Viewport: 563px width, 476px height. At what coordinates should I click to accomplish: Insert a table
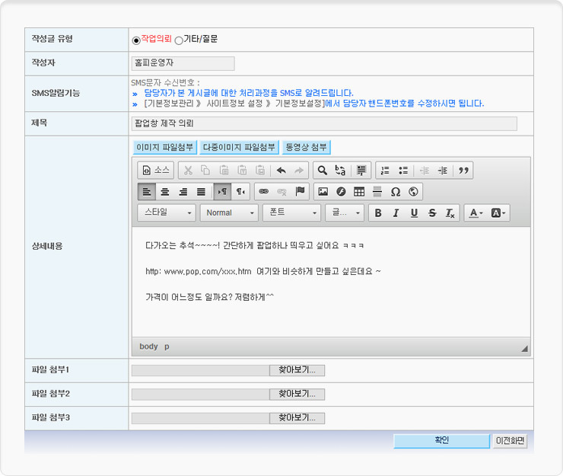tap(359, 192)
